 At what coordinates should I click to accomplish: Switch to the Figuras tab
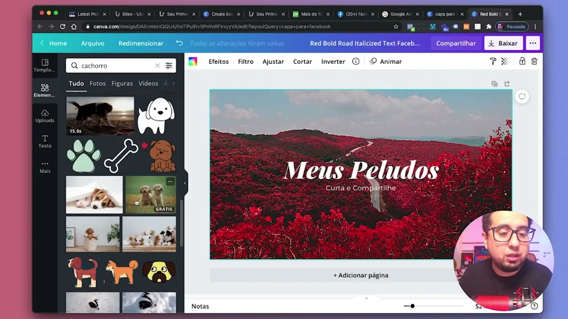[122, 83]
